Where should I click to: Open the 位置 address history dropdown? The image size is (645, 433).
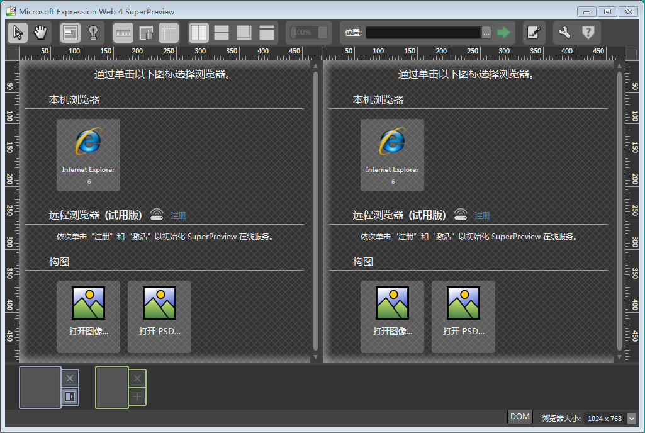(x=486, y=33)
